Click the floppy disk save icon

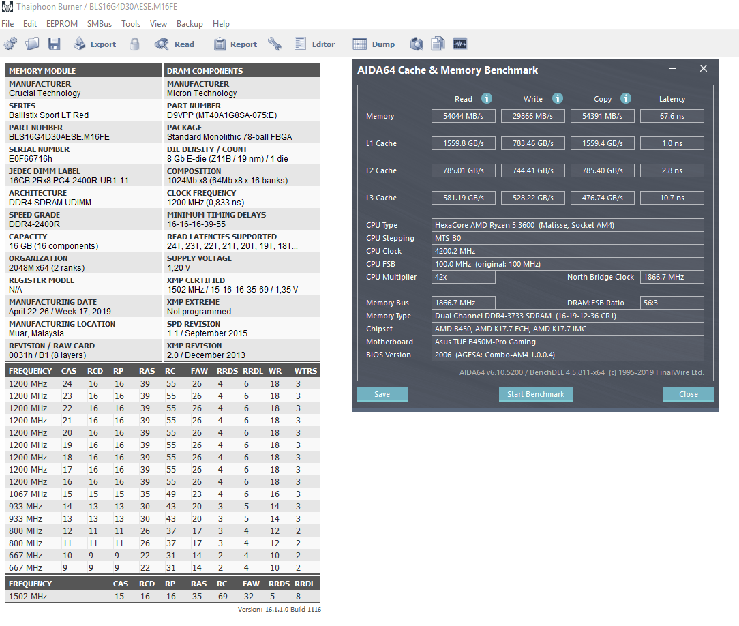tap(55, 44)
